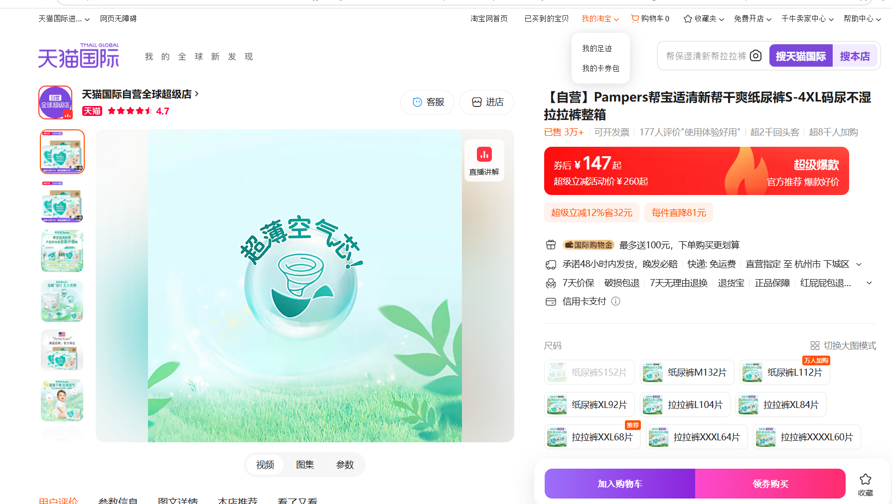Click the credit card payment info icon

coord(616,302)
